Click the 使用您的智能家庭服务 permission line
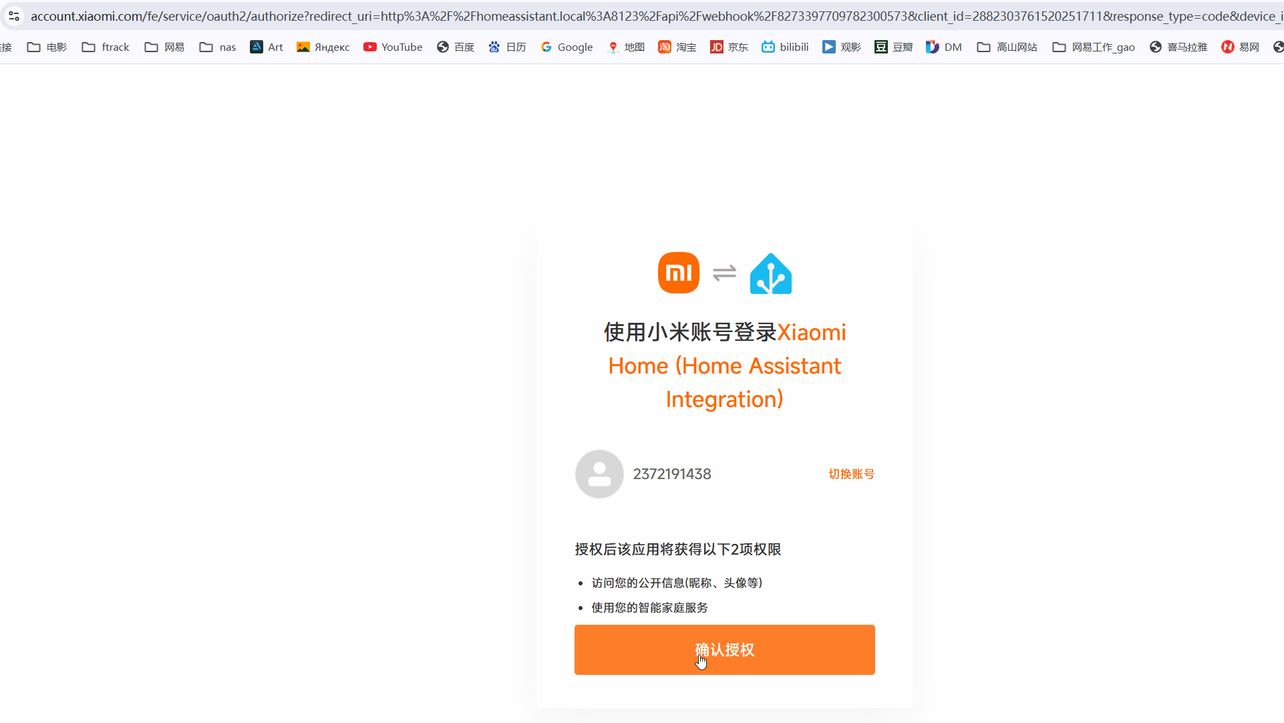The height and width of the screenshot is (723, 1284). coord(649,607)
